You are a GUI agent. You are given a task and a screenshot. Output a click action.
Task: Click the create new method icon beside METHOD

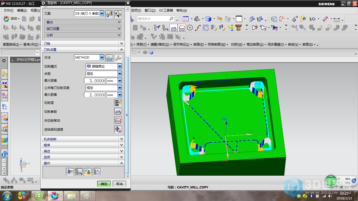109,58
